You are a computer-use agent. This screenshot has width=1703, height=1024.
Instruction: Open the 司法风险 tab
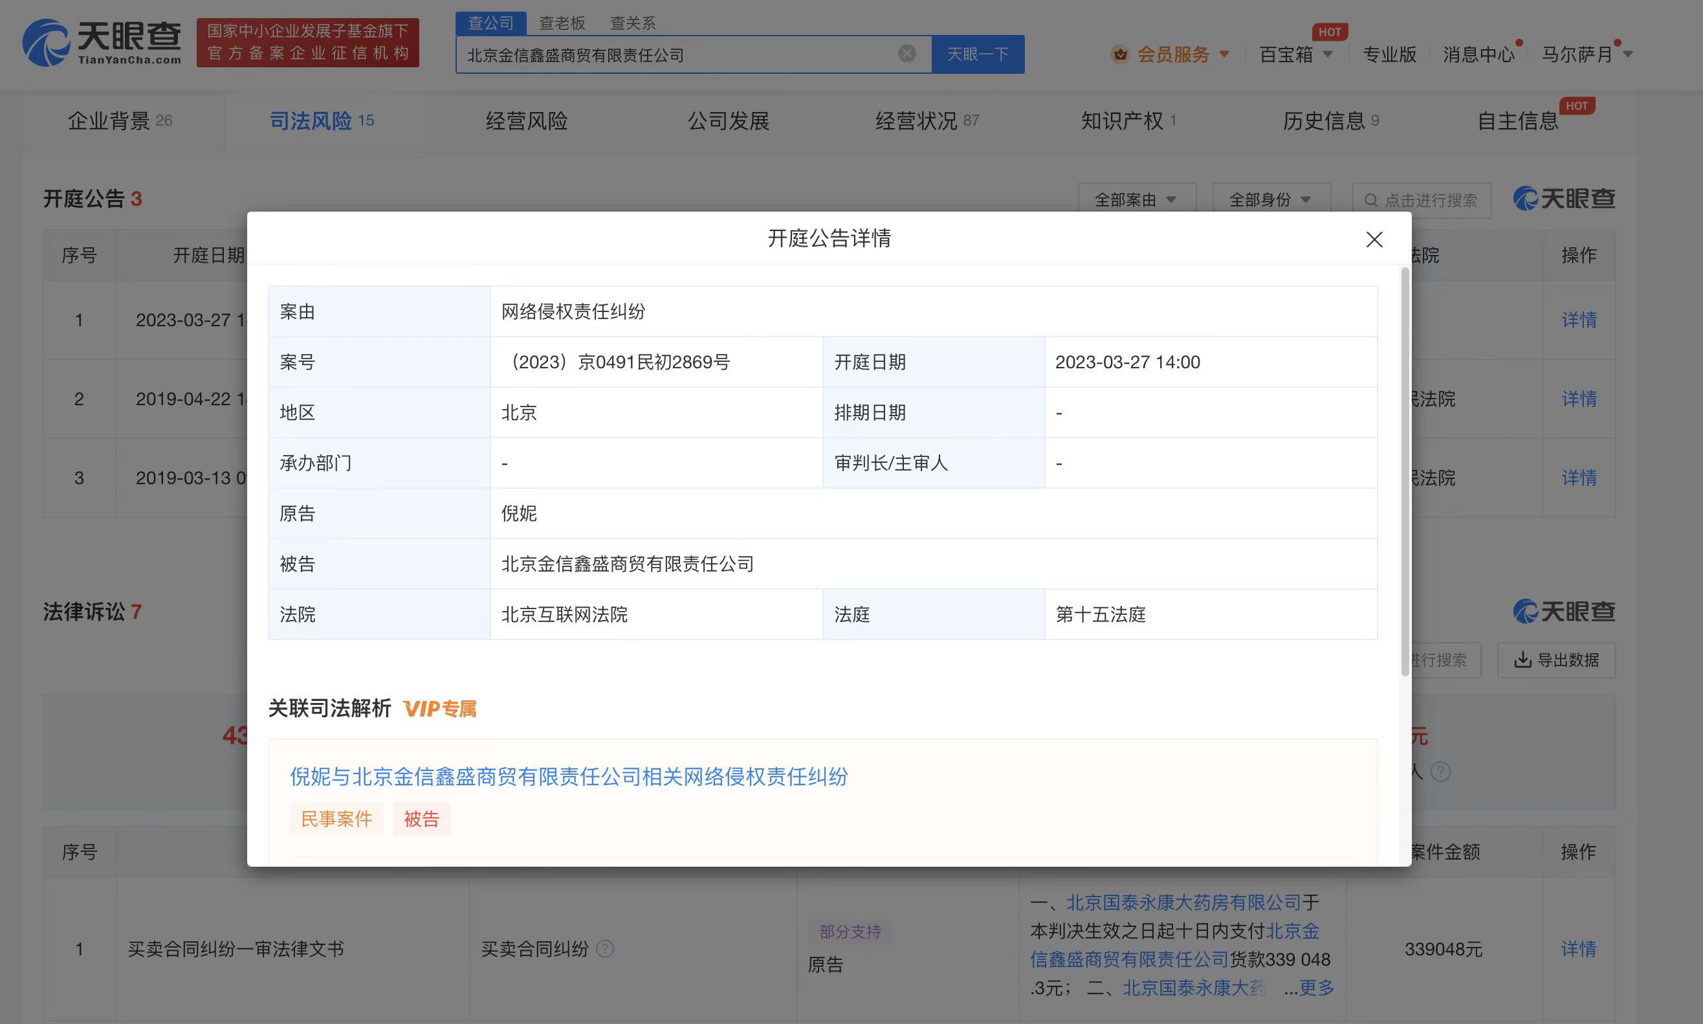pos(322,122)
